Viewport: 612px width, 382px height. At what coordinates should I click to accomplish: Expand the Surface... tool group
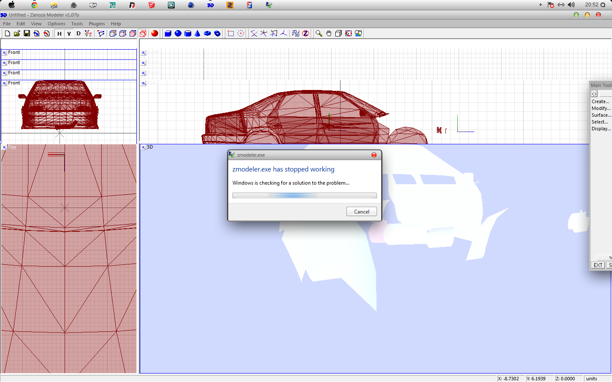click(x=601, y=115)
